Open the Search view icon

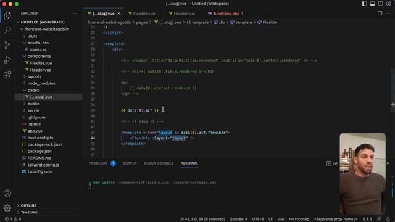coord(7,30)
